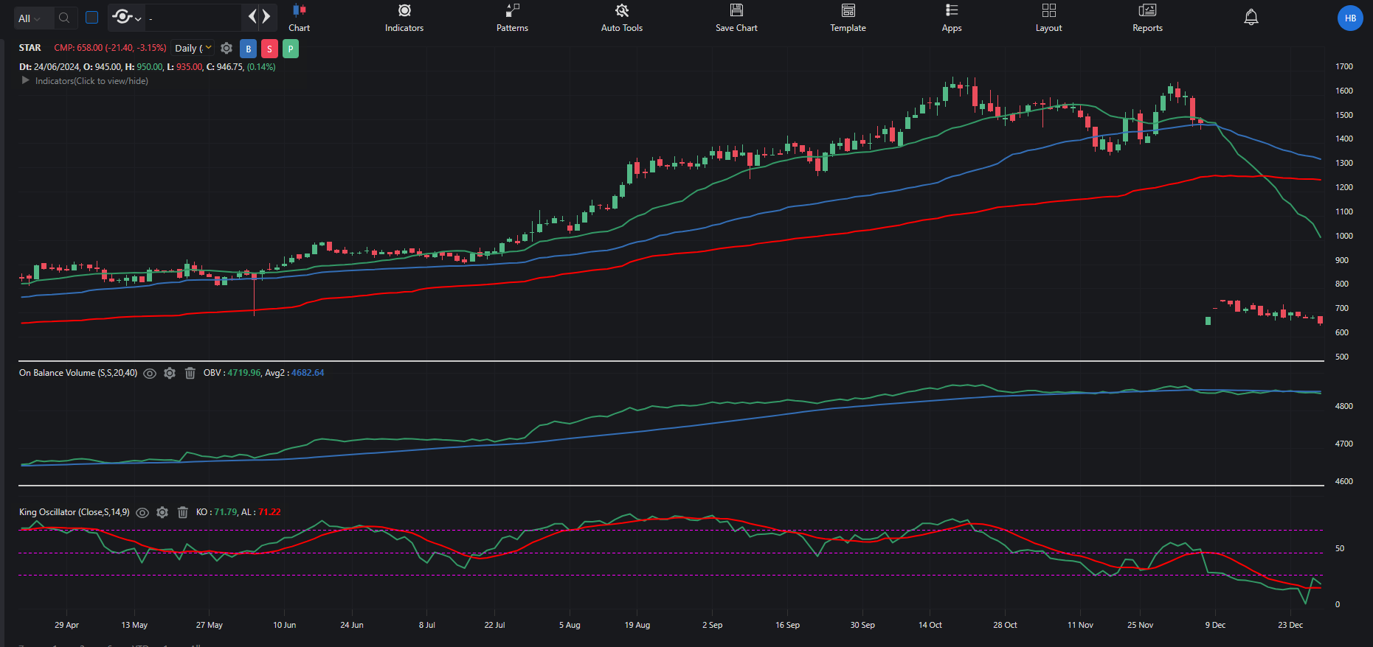
Task: Launch Auto Tools
Action: pos(622,18)
